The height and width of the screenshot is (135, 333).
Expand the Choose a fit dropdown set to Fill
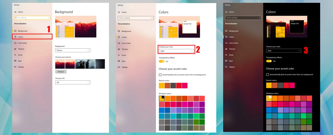tap(73, 82)
